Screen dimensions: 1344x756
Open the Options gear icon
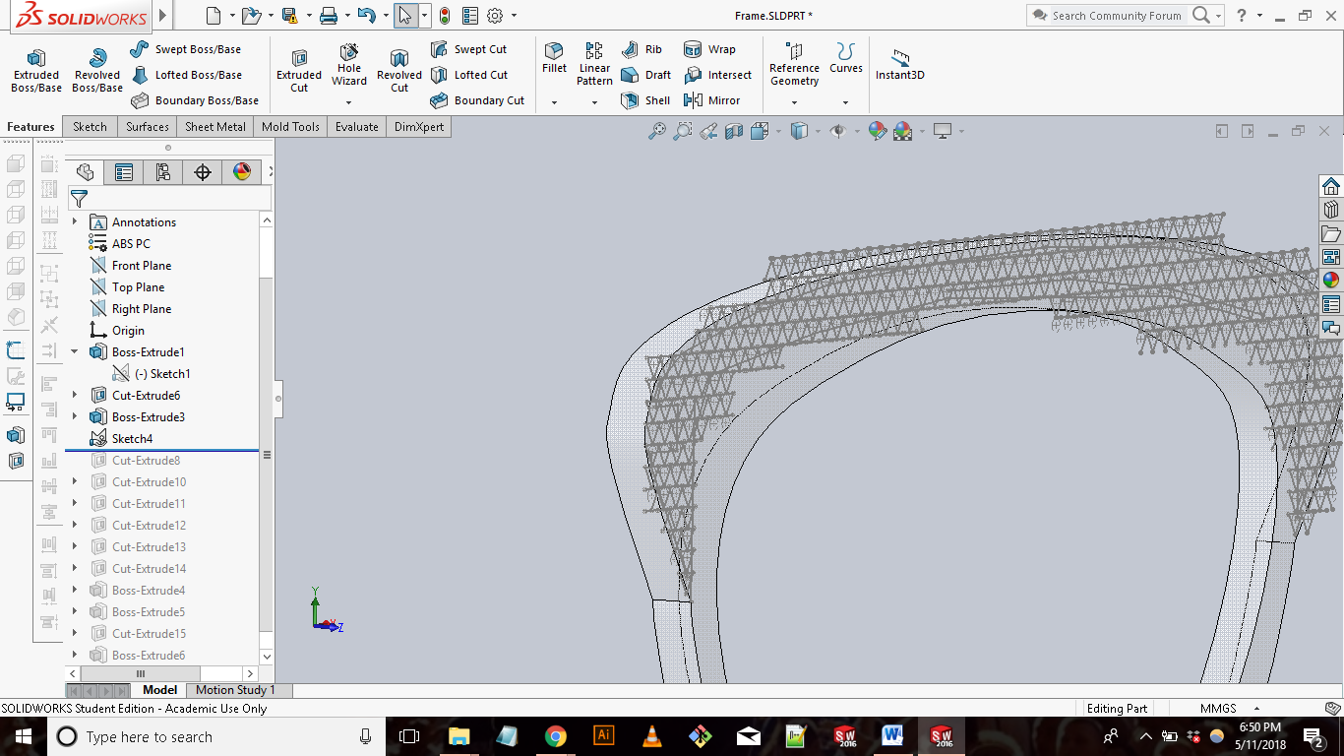click(495, 16)
